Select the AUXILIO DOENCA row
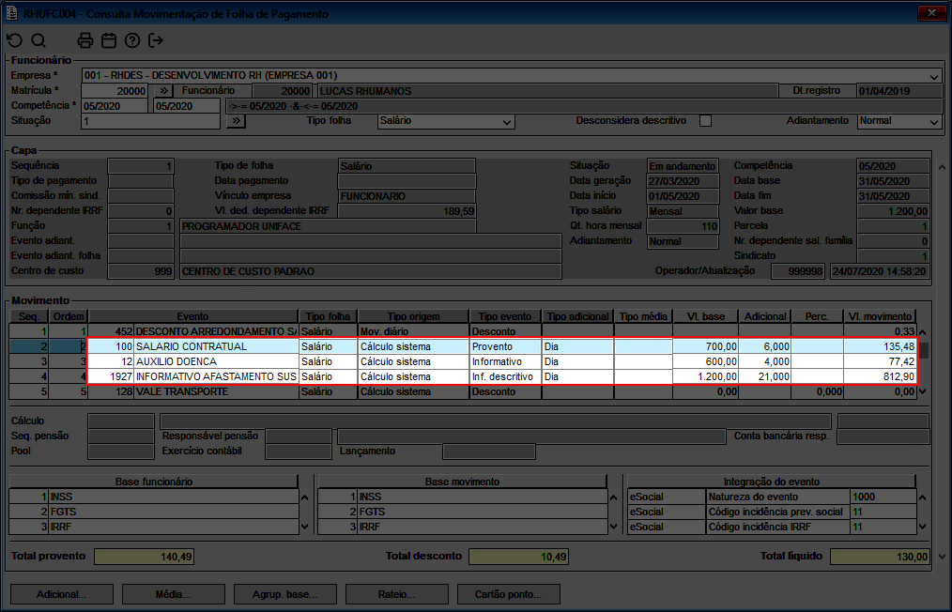The width and height of the screenshot is (952, 612). point(463,362)
